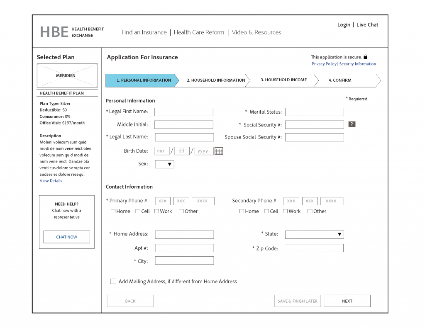Screen dimensions: 425x328
Task: Focus the Middle Initial field
Action: click(x=184, y=124)
